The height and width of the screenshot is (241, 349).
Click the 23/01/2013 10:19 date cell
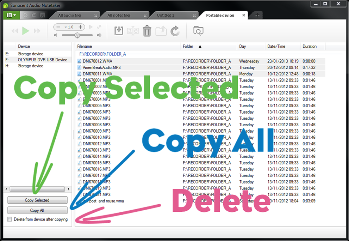(283, 61)
